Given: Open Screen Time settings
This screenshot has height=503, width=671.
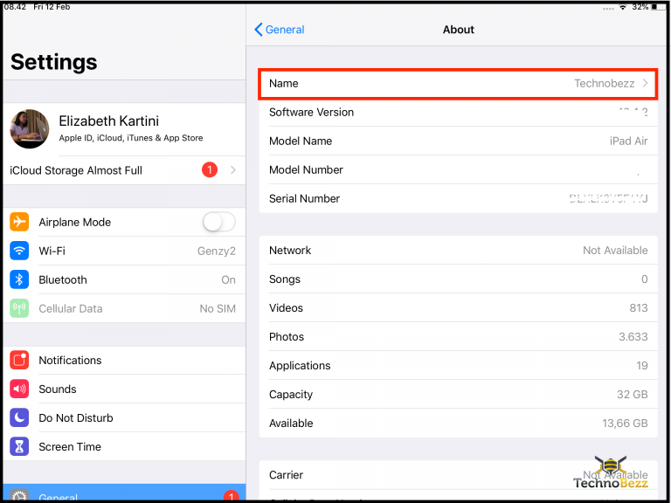Looking at the screenshot, I should click(x=125, y=446).
